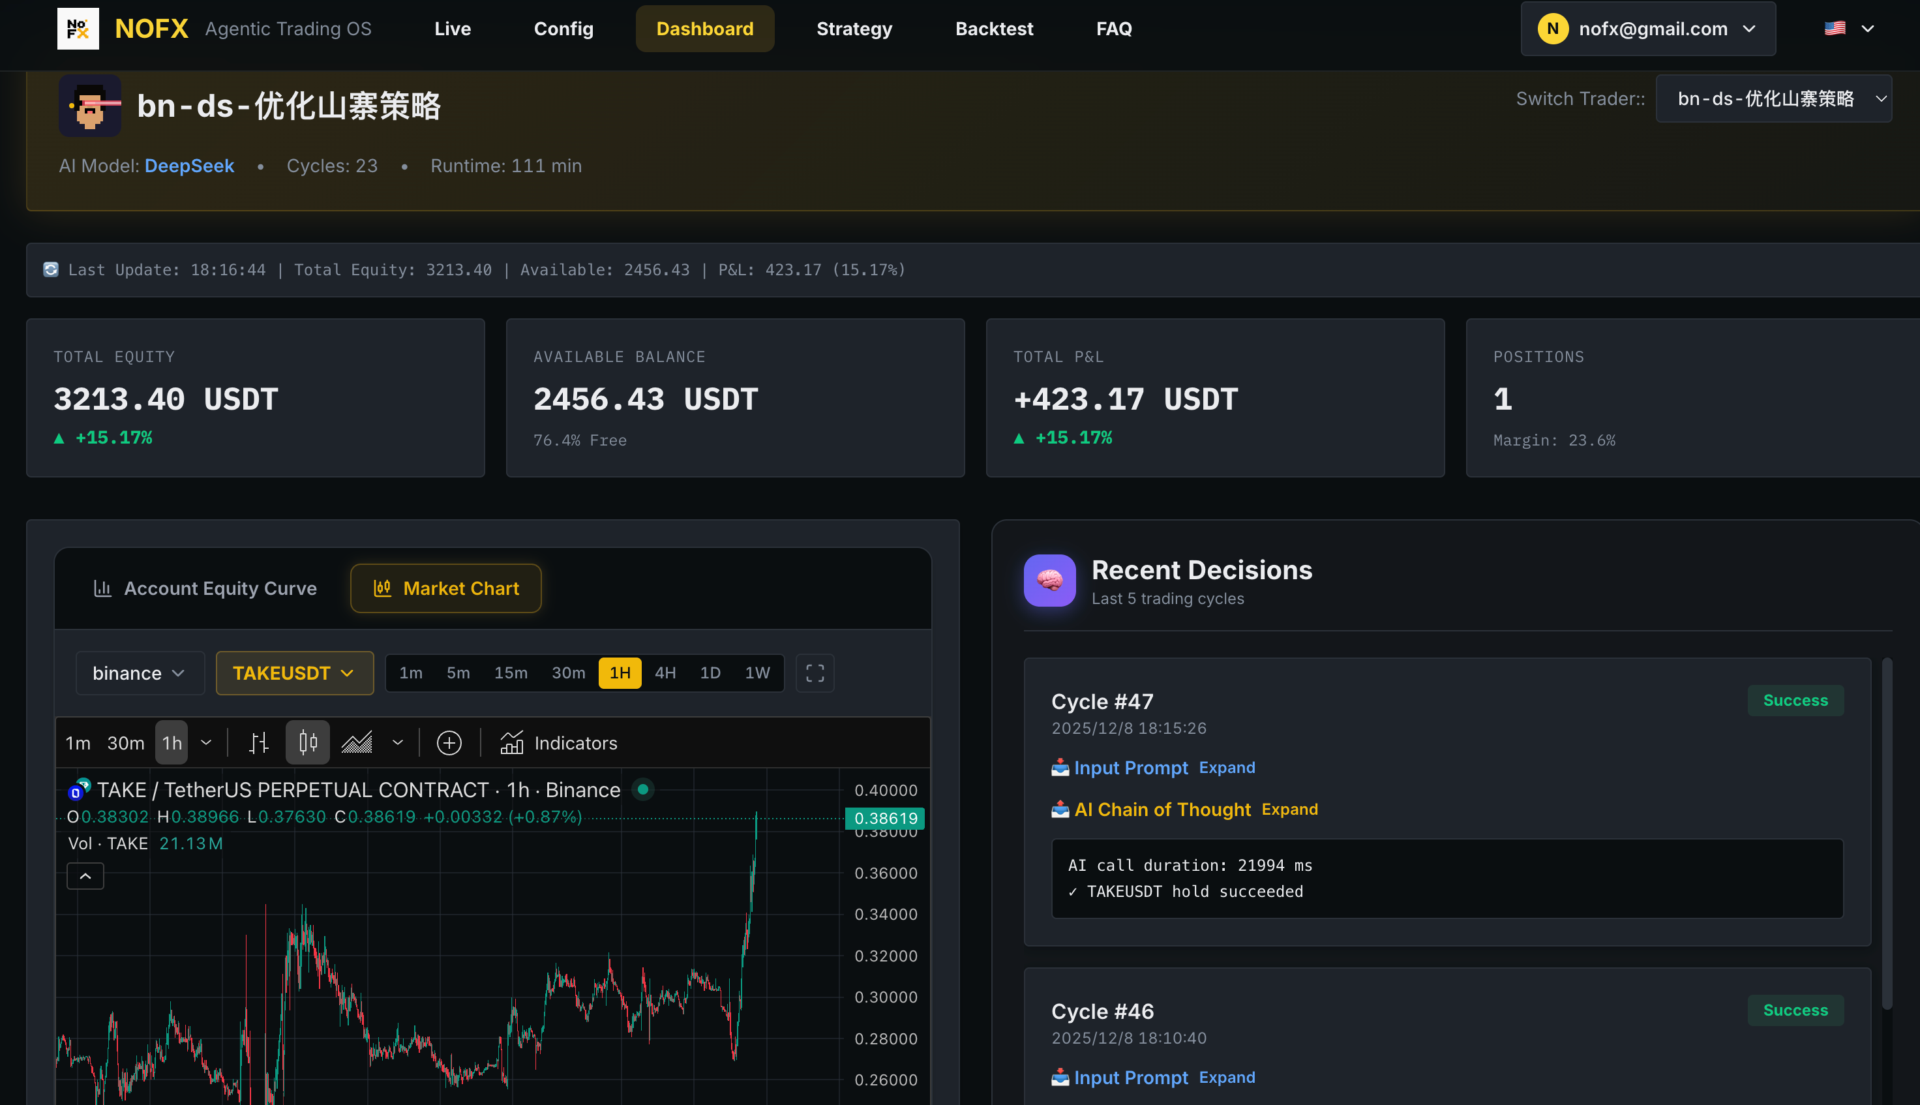Click inbox icon next to AI Chain of Thought
The image size is (1920, 1105).
[1060, 809]
